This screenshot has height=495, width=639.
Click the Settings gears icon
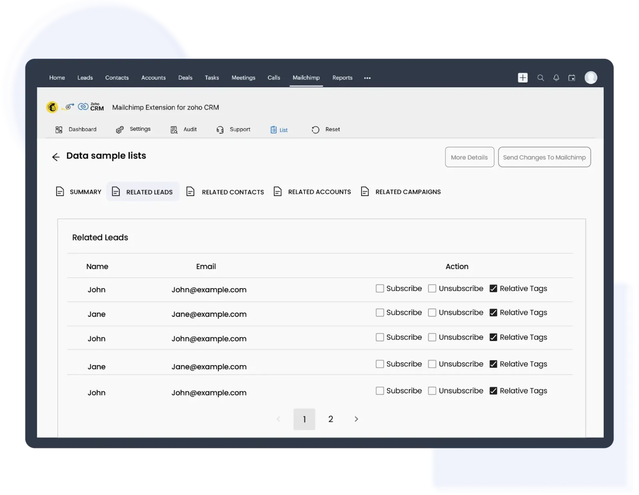119,129
